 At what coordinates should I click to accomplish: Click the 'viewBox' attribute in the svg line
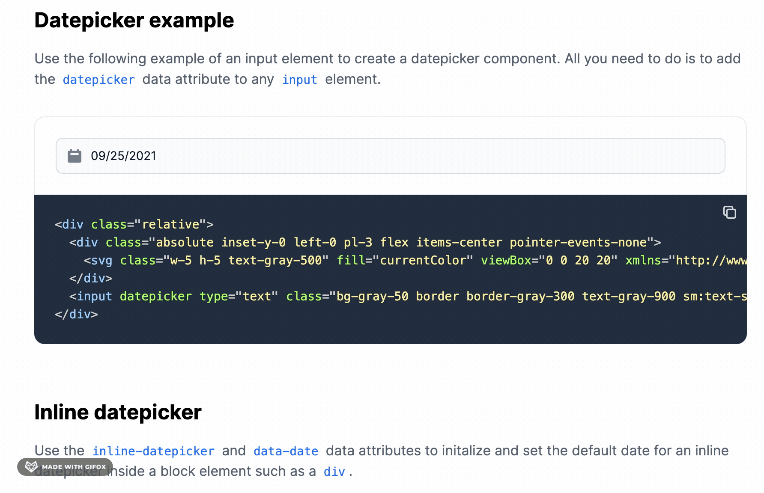[x=506, y=260]
